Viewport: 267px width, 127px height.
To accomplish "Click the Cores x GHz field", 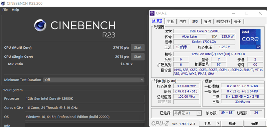I will click(85, 108).
